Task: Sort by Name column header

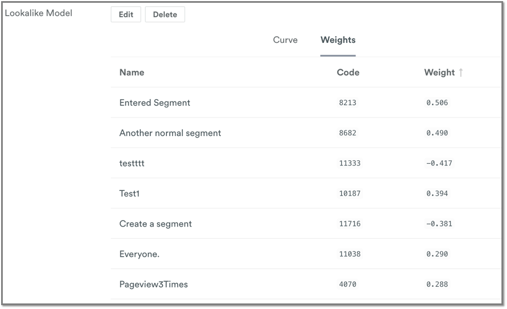Action: point(132,72)
